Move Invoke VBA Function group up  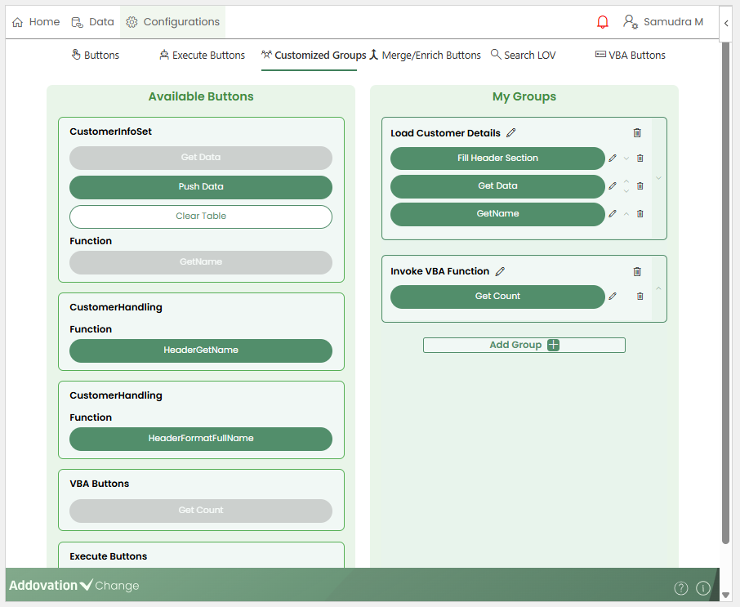pos(658,288)
